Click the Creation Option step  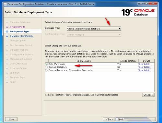pos(18,68)
